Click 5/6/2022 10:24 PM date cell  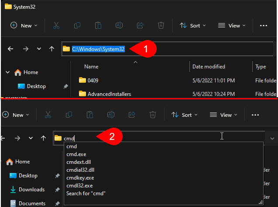[213, 94]
